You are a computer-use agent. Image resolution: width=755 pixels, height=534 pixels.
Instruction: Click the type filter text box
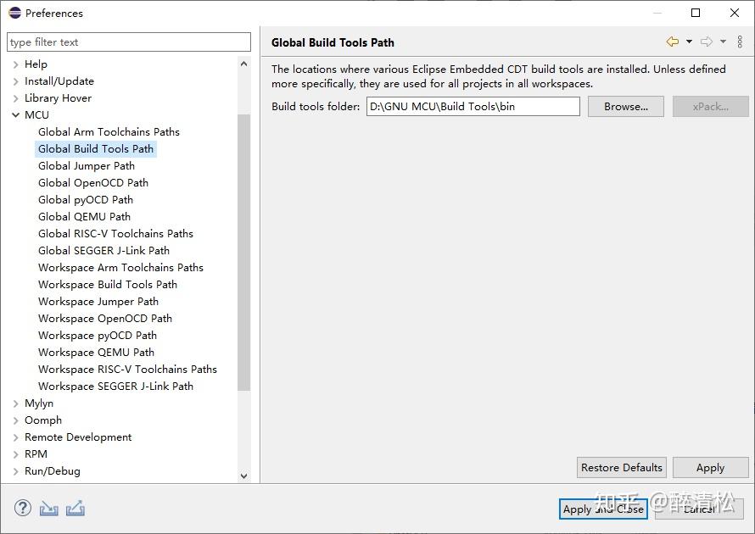click(129, 42)
